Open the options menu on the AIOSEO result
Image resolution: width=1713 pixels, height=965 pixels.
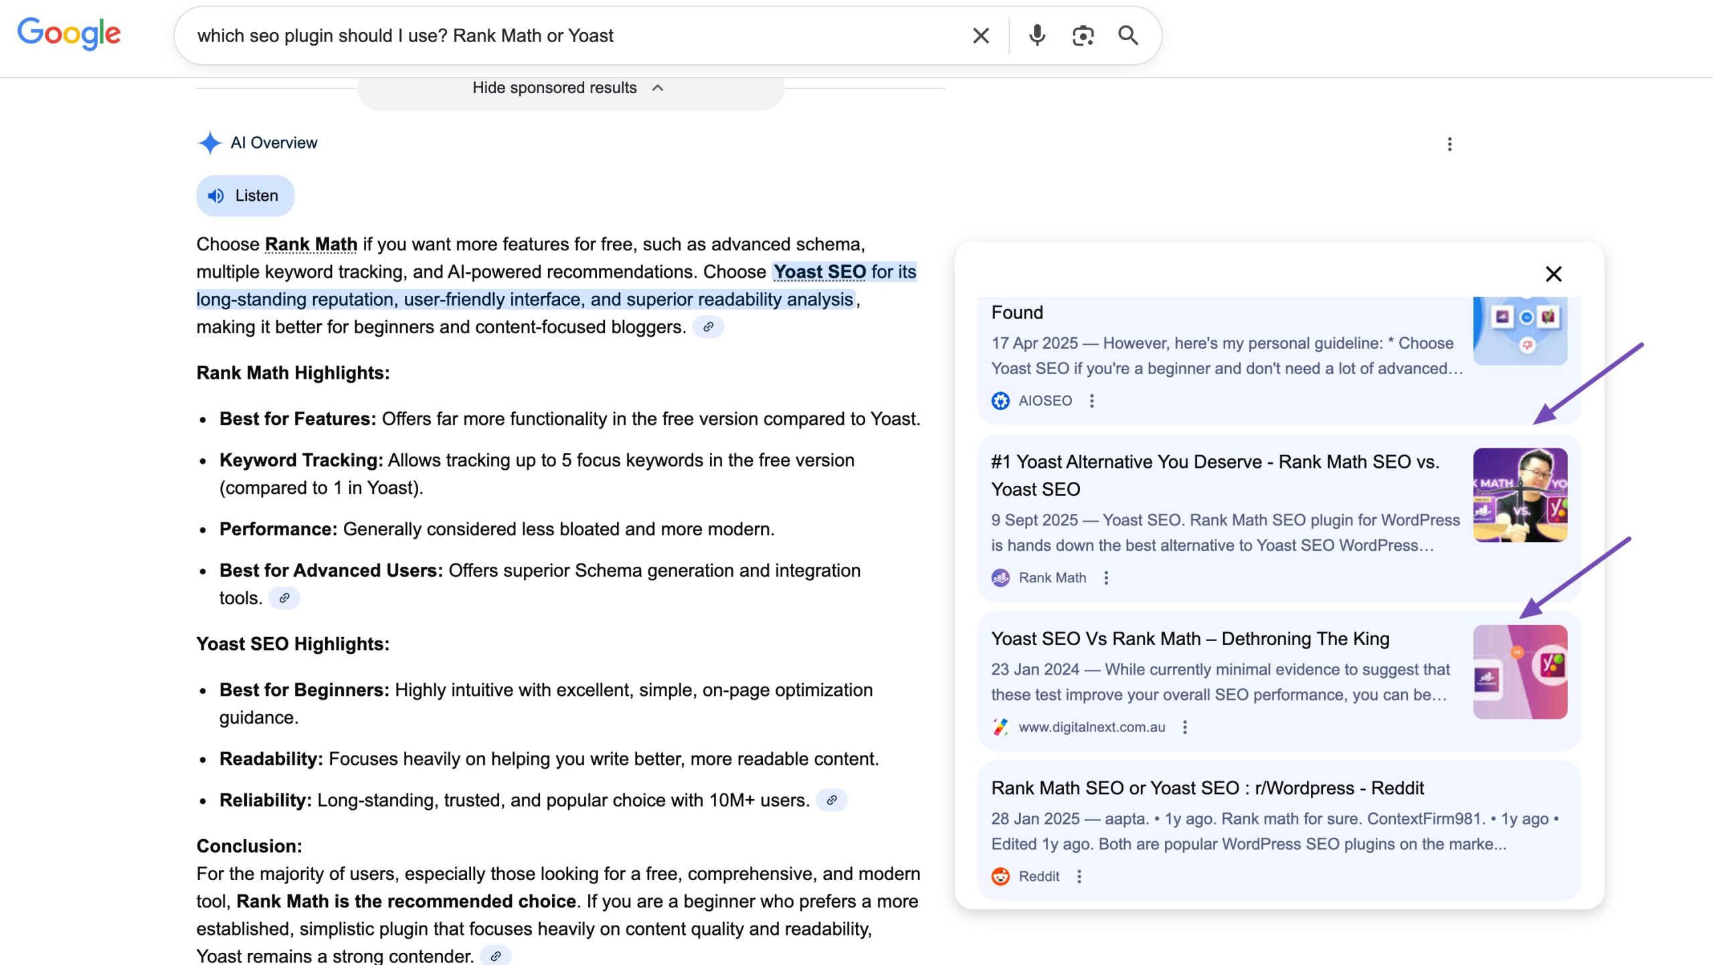click(1093, 400)
